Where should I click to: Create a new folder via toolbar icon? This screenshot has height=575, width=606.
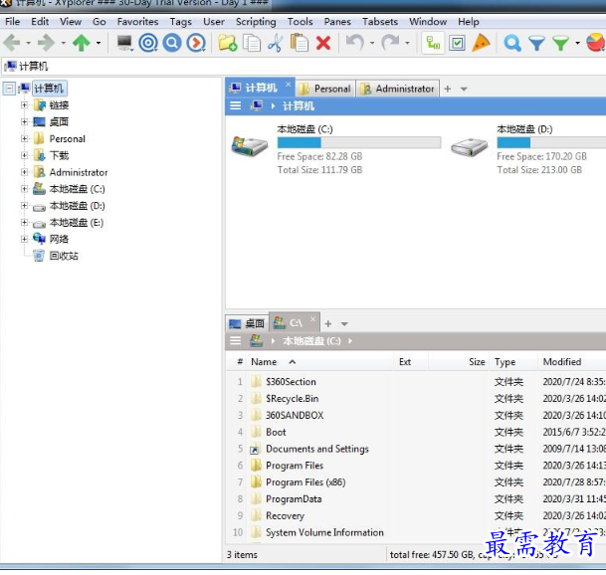tap(227, 43)
